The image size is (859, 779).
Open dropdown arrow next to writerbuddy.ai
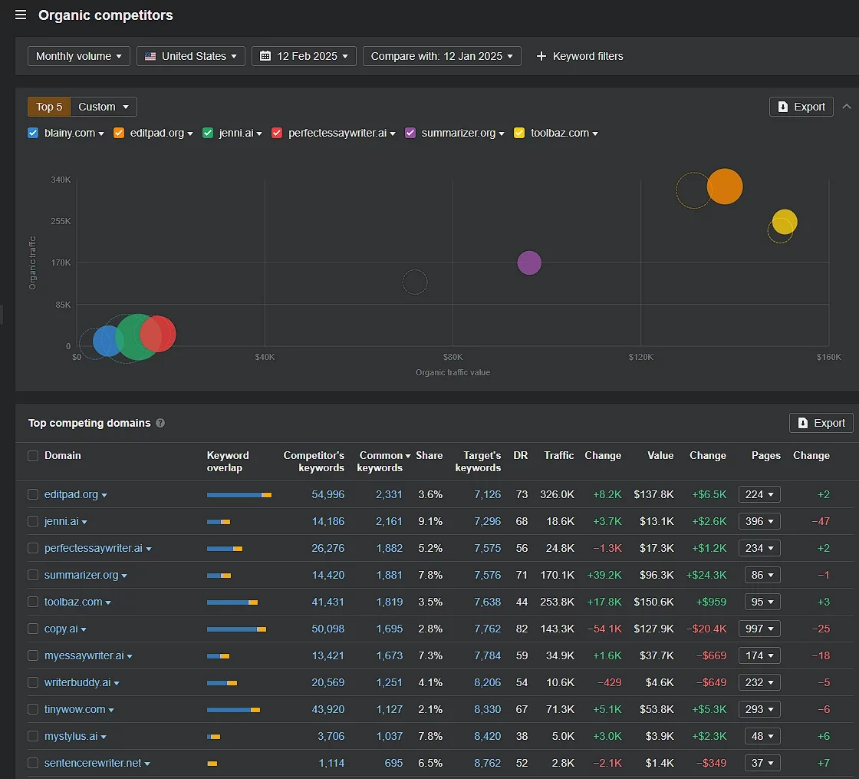[x=117, y=683]
